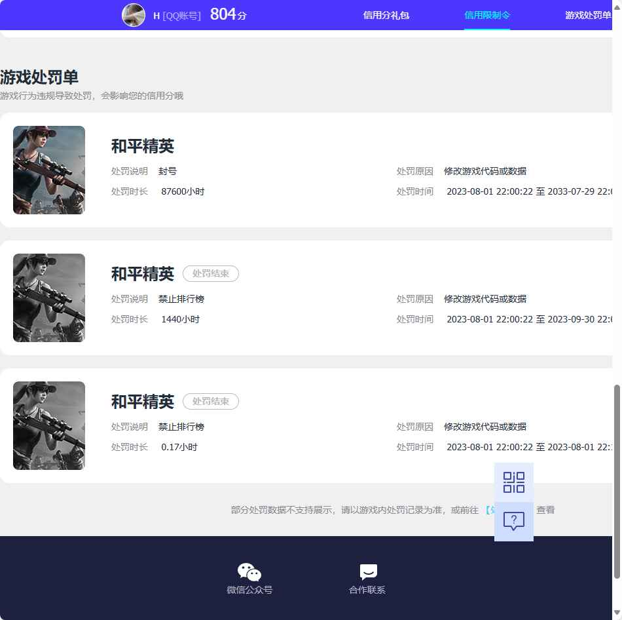The height and width of the screenshot is (620, 622).
Task: Click the vertical scrollbar thumb
Action: click(617, 481)
